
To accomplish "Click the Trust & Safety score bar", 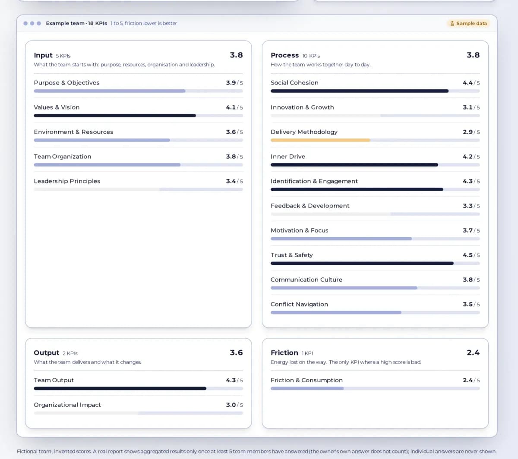I will click(375, 263).
